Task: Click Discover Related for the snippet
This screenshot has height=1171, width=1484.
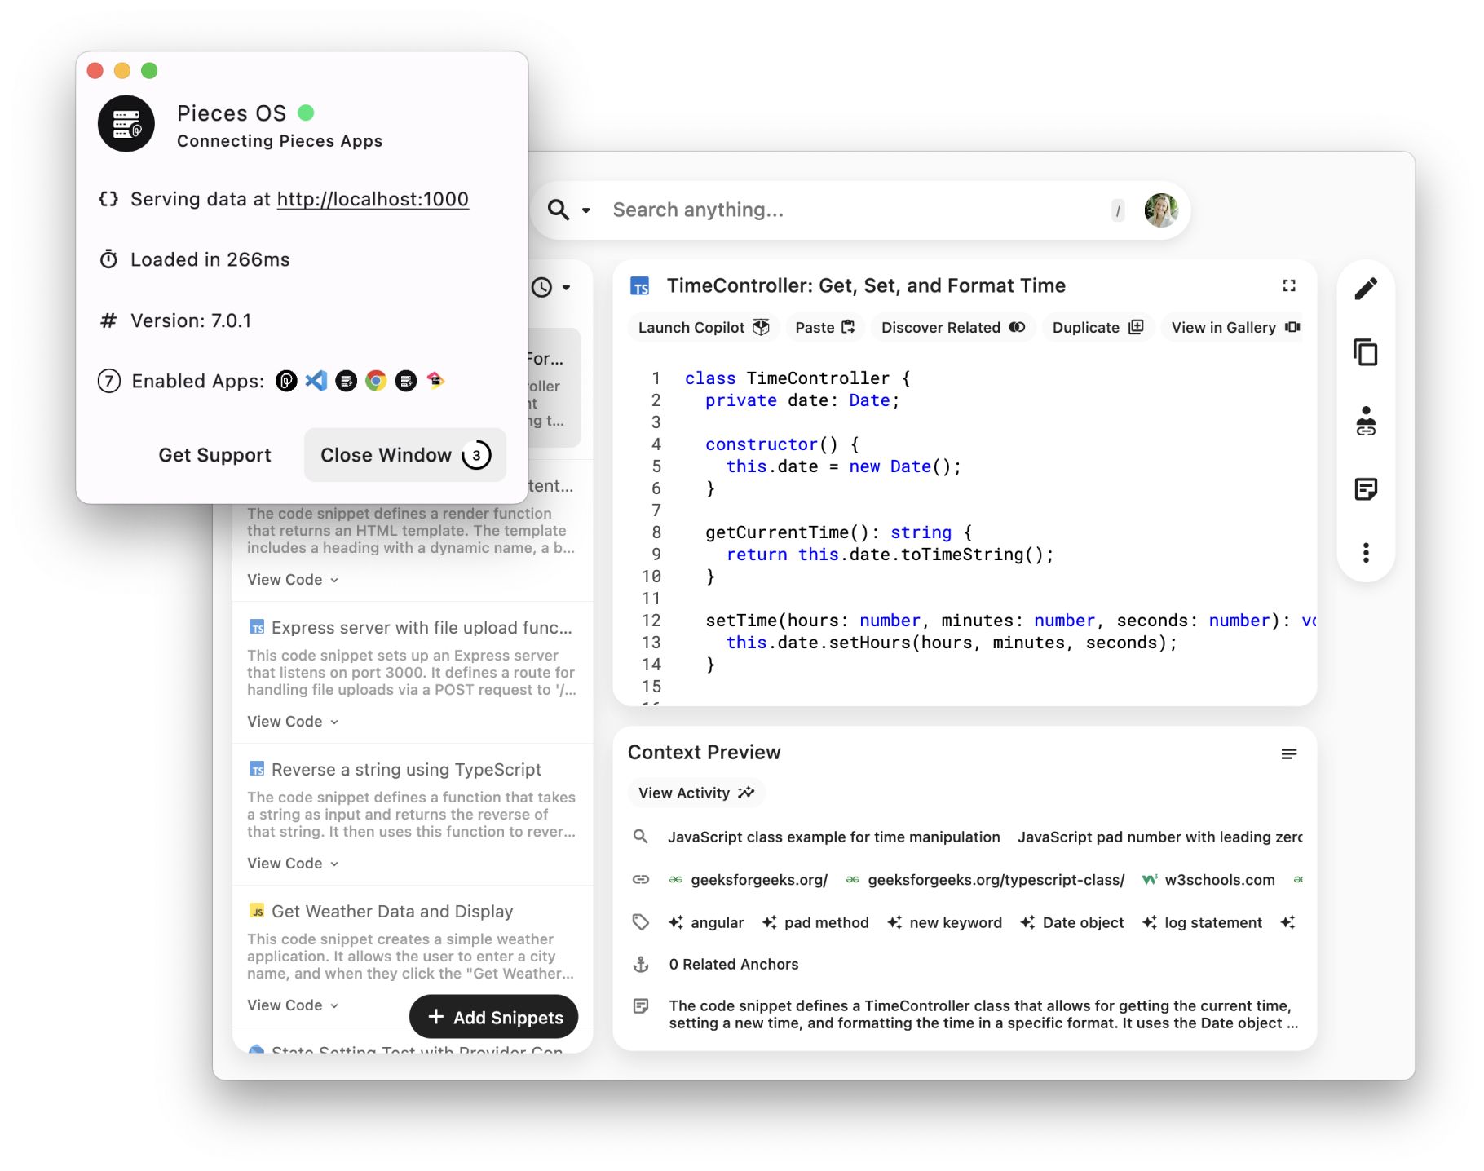Action: pyautogui.click(x=952, y=328)
